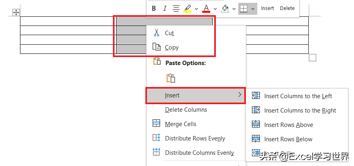Choose Merge Cells from context menu
The image size is (354, 166).
click(196, 124)
